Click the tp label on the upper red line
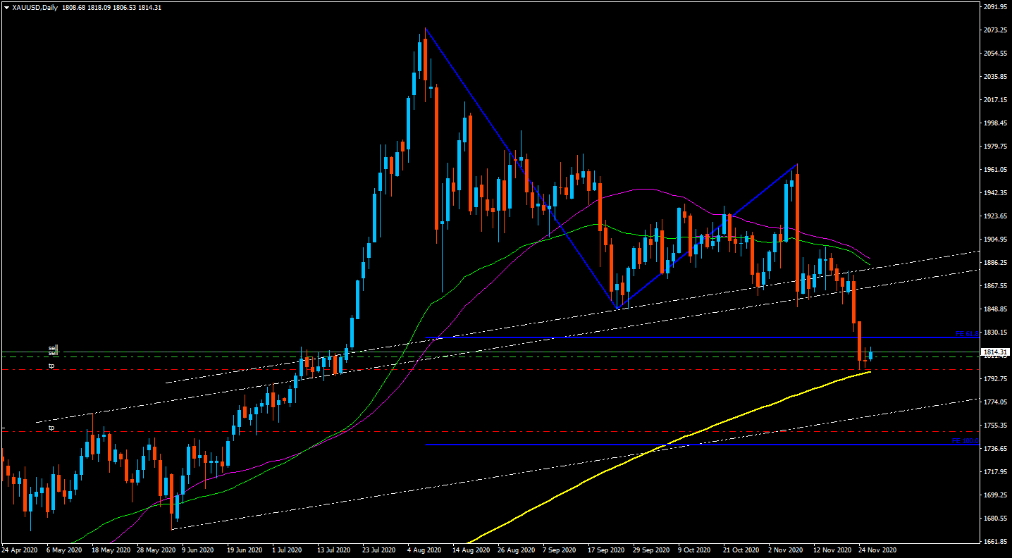The width and height of the screenshot is (1012, 558). click(51, 366)
